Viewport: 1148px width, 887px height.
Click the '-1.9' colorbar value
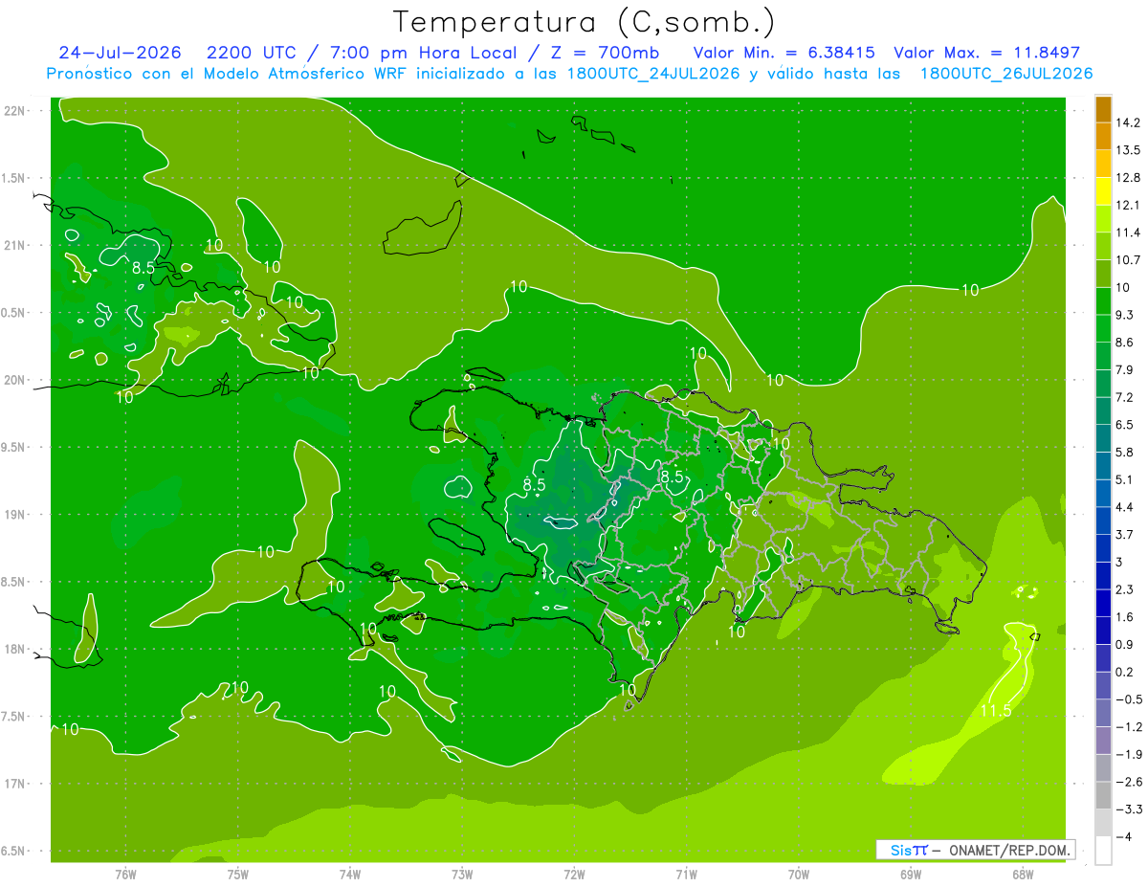(x=1128, y=755)
